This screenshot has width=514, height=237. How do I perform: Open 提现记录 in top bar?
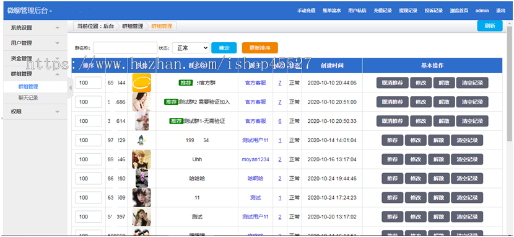pos(408,11)
